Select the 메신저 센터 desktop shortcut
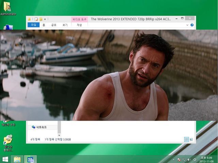The width and height of the screenshot is (218, 163). pyautogui.click(x=8, y=124)
